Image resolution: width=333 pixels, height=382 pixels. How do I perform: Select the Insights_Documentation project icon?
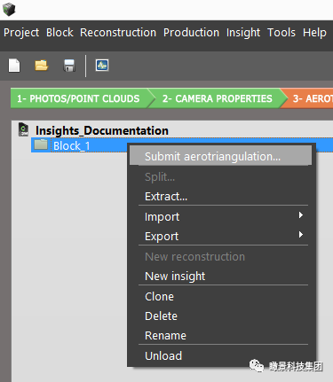point(23,129)
